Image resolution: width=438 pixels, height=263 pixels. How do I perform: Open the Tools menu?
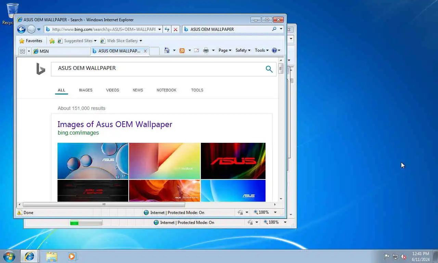point(262,50)
